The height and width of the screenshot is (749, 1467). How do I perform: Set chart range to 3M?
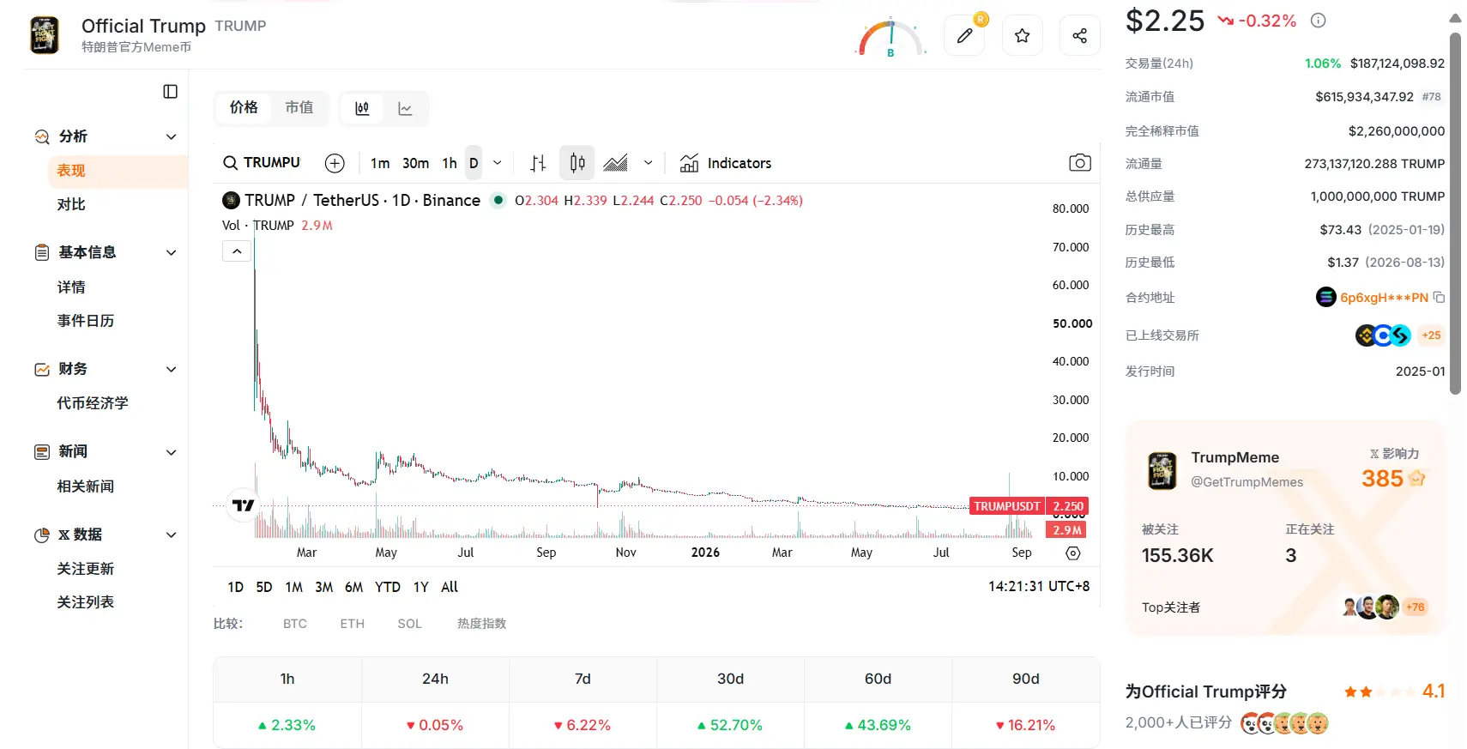pyautogui.click(x=323, y=587)
